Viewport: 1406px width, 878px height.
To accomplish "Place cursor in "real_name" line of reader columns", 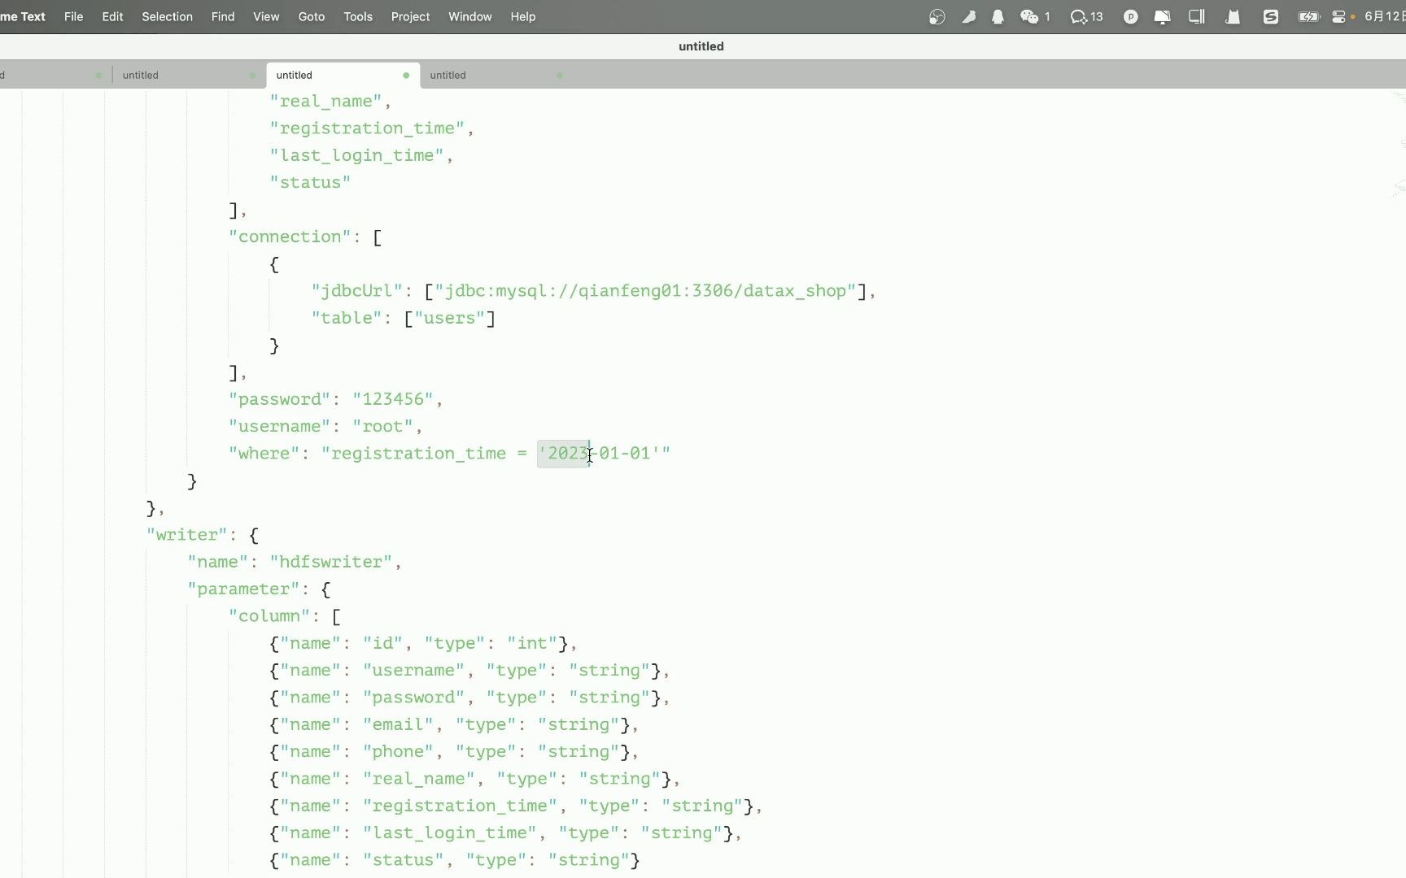I will (330, 101).
